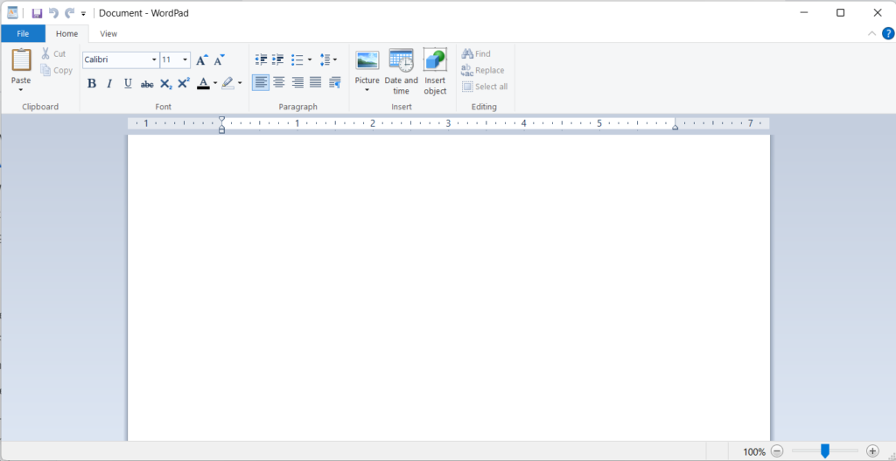
Task: Expand the font size dropdown
Action: (185, 60)
